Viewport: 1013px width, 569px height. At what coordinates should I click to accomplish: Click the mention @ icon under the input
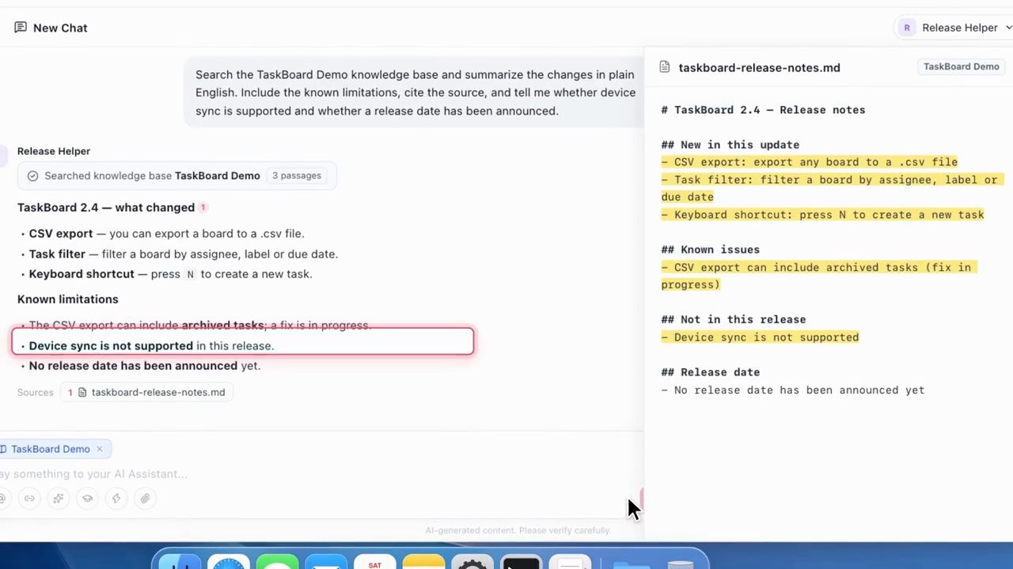2,499
